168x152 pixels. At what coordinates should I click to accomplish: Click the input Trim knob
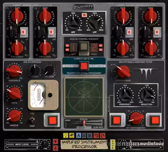[x=45, y=145]
